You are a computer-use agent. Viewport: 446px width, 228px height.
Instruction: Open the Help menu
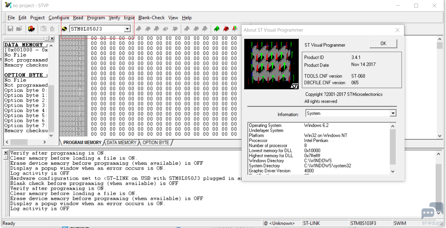(x=187, y=18)
